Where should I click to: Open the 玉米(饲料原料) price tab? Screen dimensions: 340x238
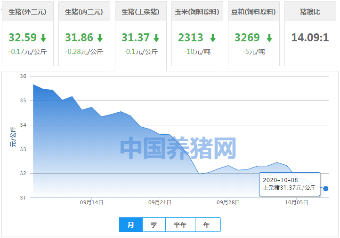click(197, 12)
